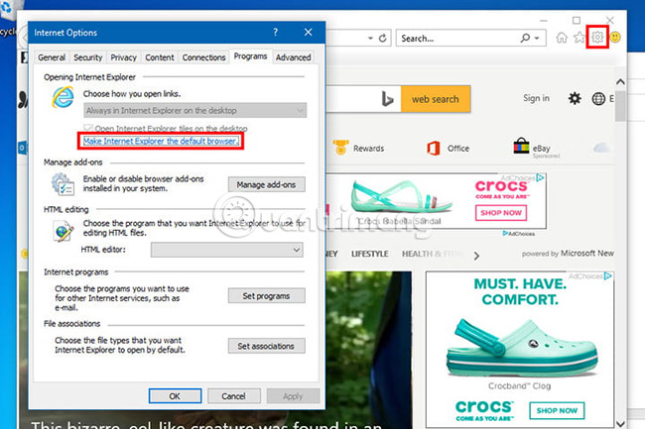This screenshot has width=645, height=429.
Task: Click the Set associations button
Action: pyautogui.click(x=266, y=346)
